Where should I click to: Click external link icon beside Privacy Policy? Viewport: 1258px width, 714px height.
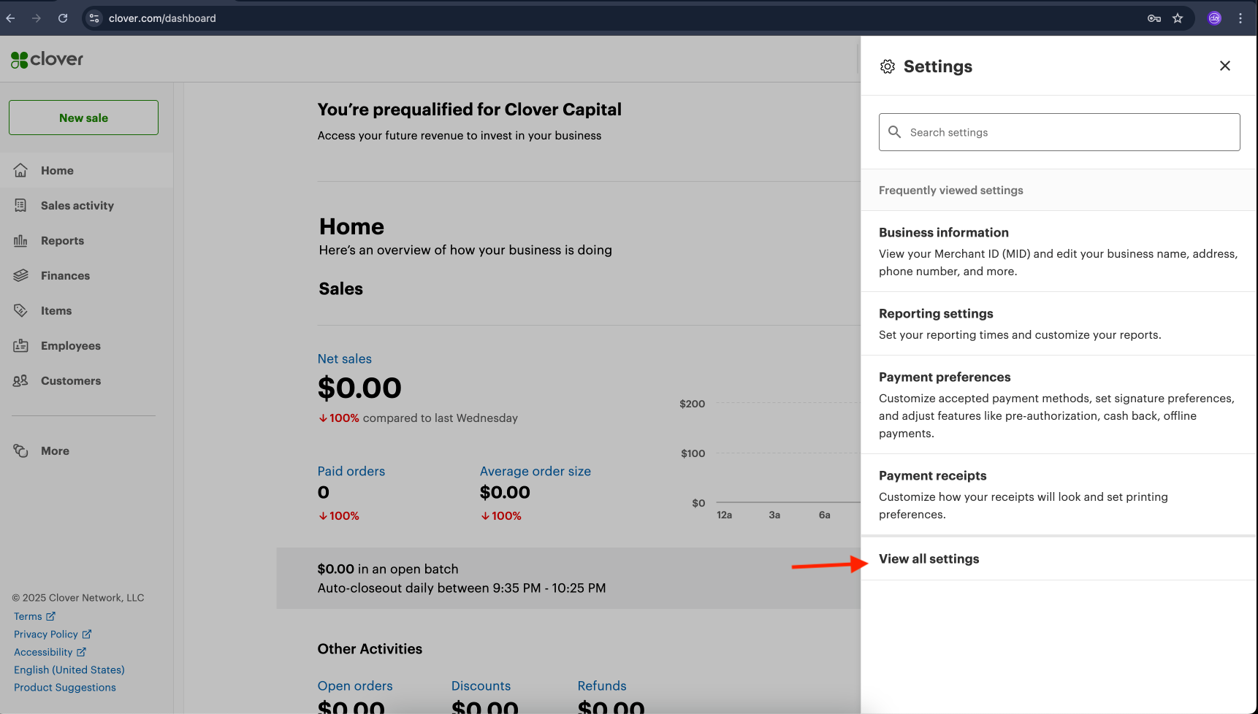(87, 634)
